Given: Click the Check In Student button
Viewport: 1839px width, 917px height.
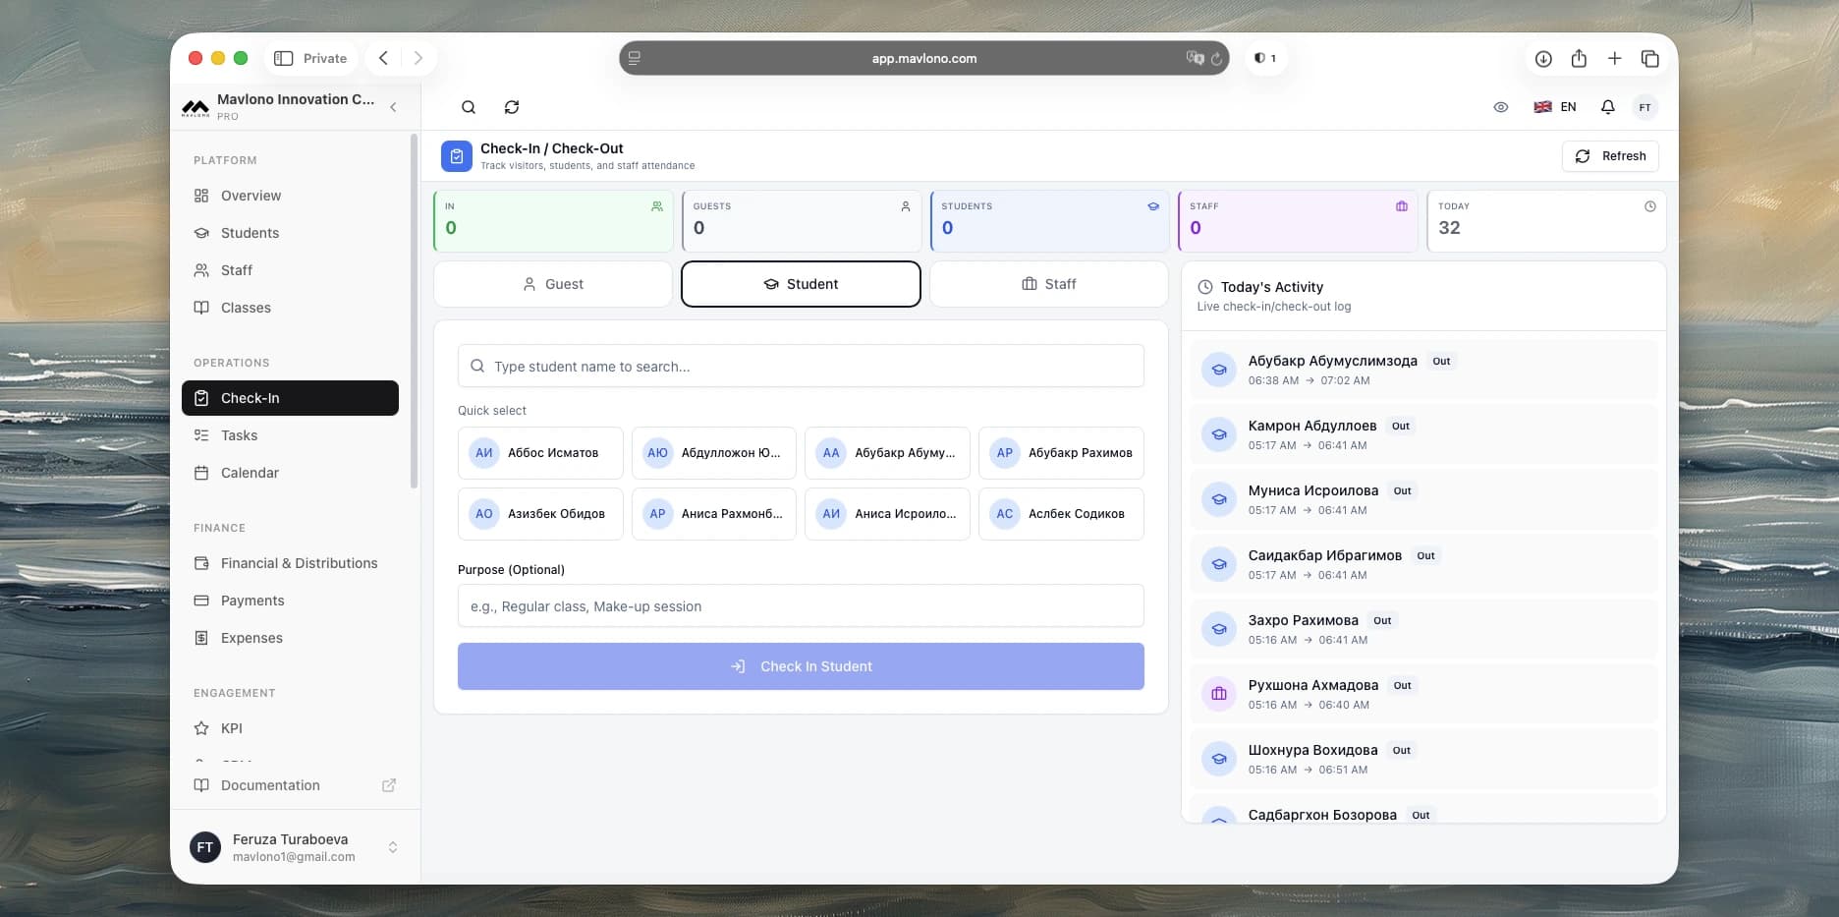Looking at the screenshot, I should 801,666.
